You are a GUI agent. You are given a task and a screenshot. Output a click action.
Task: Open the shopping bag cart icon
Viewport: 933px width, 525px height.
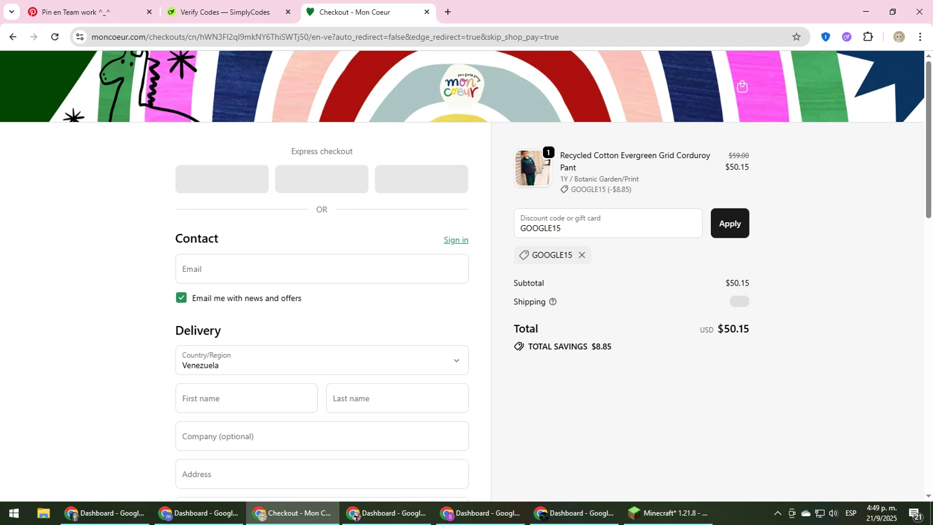742,86
